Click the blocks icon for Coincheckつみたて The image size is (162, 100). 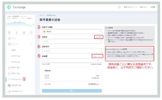click(x=9, y=91)
